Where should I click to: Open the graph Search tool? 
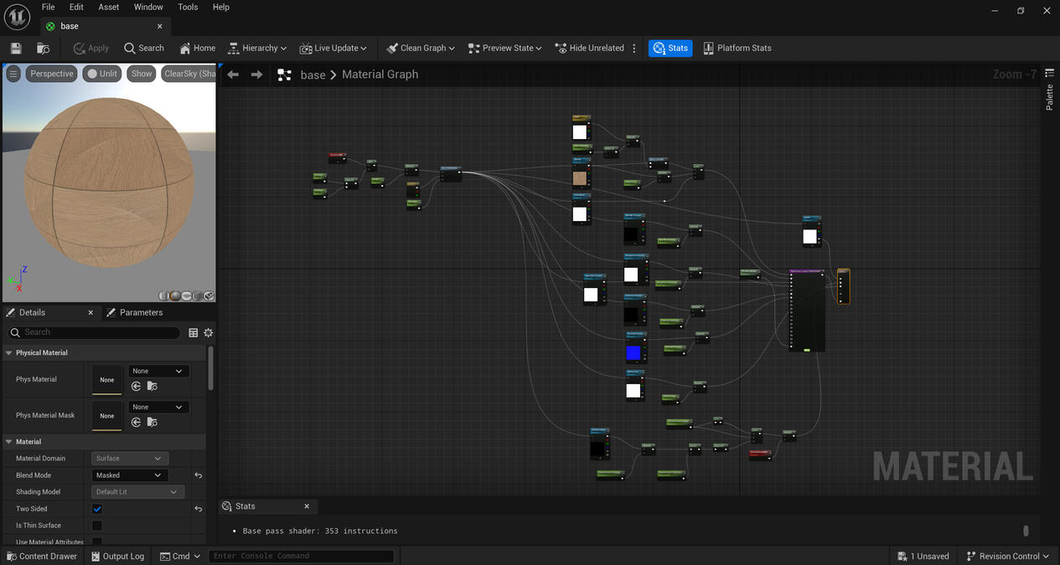click(x=143, y=48)
